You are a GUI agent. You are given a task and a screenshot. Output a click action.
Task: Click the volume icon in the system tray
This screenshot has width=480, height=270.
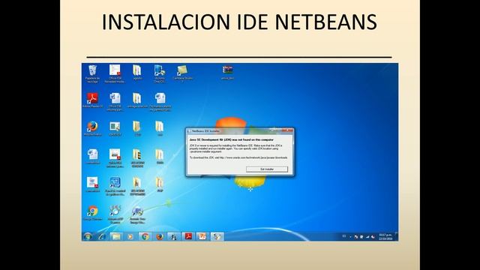coord(373,237)
